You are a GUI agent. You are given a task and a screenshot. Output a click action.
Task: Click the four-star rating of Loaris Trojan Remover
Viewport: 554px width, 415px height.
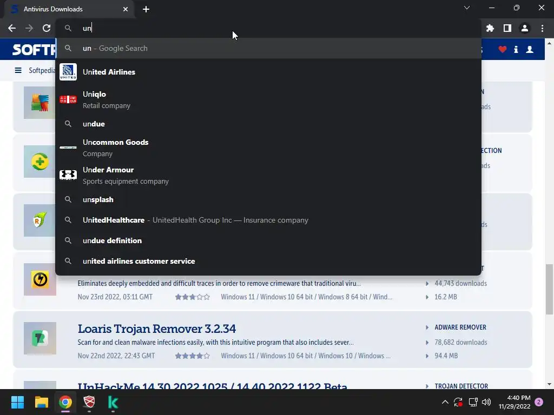[192, 356]
